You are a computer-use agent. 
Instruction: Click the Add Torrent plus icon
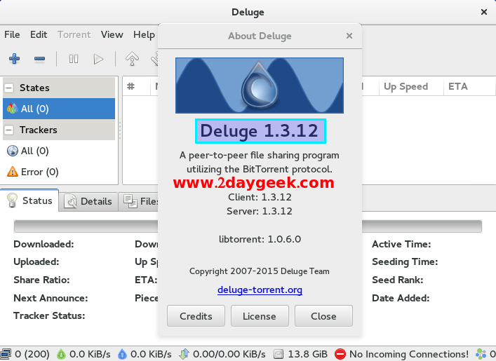click(x=14, y=59)
